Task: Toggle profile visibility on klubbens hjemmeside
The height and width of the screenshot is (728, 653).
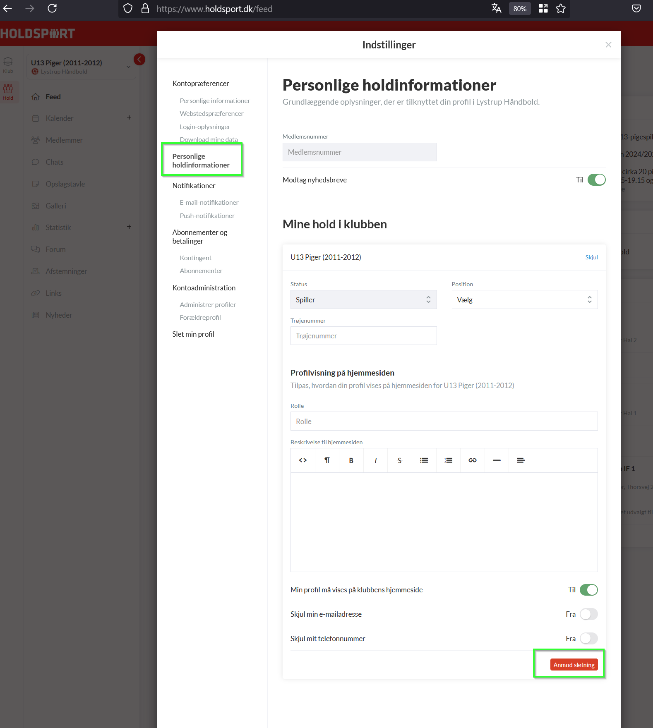Action: [x=588, y=590]
